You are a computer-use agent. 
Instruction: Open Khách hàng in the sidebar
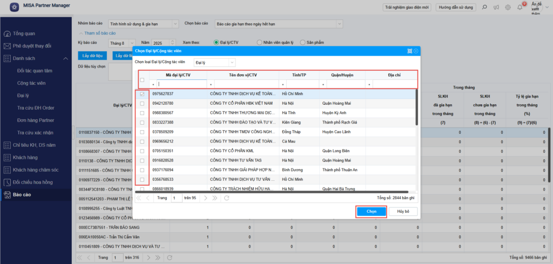26,157
